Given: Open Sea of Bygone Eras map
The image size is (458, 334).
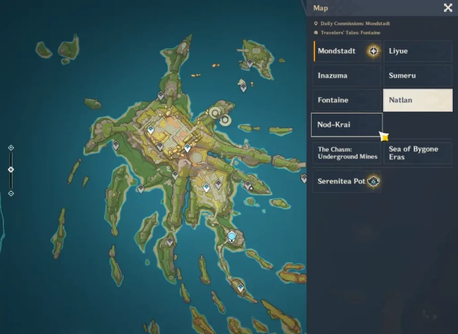Looking at the screenshot, I should pos(418,153).
